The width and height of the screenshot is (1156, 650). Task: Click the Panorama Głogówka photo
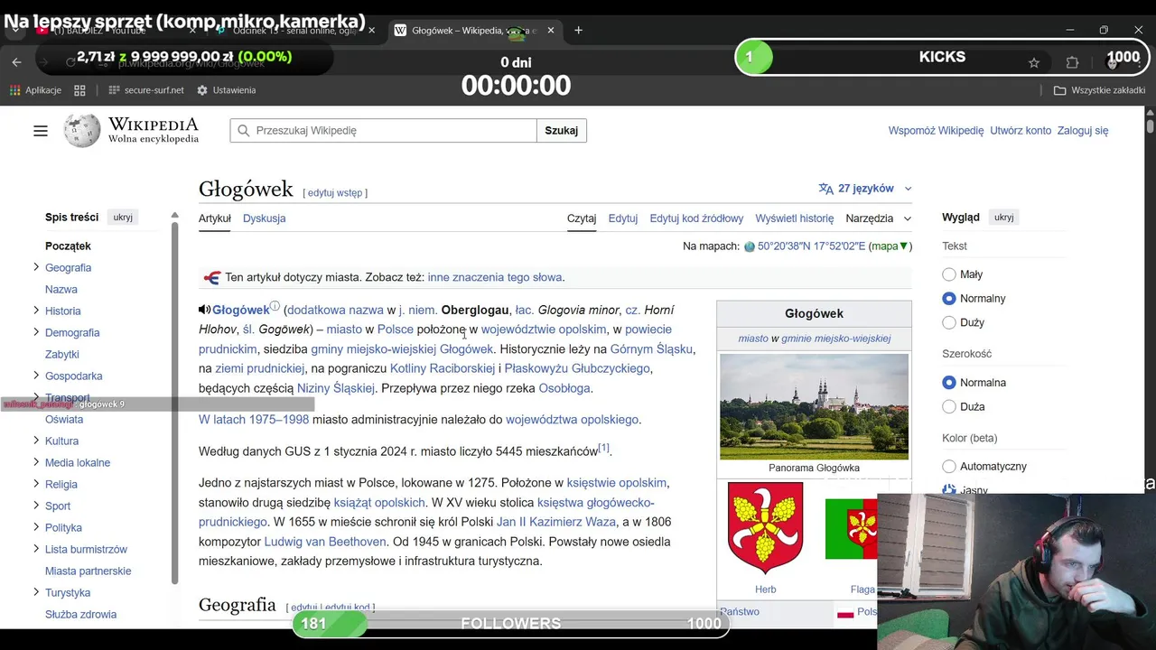coord(814,406)
